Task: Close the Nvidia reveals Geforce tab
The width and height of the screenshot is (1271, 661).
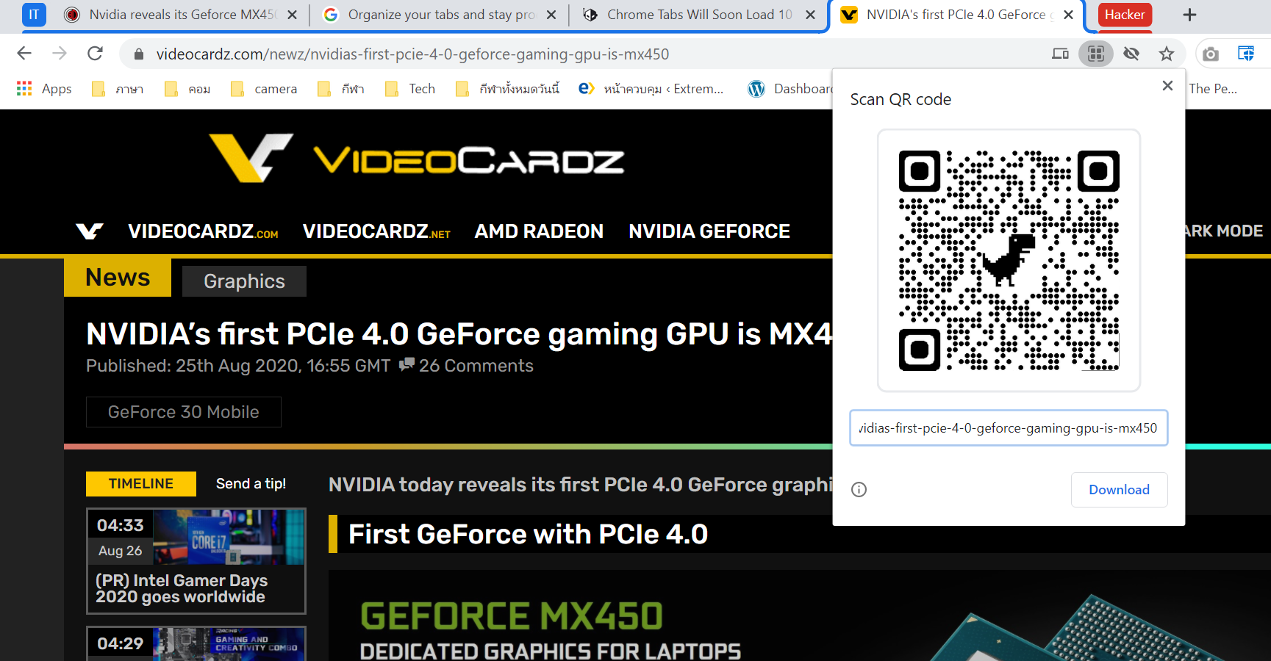Action: 292,15
